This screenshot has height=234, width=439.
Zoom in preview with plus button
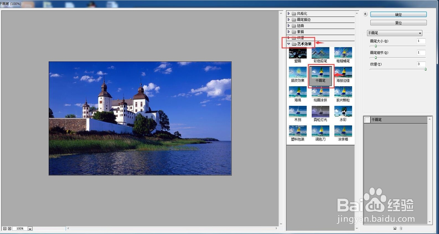coord(10,228)
